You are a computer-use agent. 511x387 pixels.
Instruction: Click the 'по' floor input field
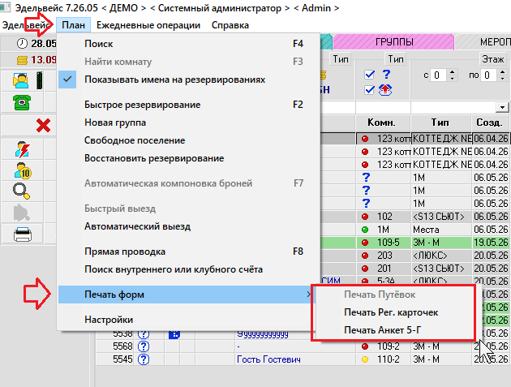pyautogui.click(x=489, y=75)
